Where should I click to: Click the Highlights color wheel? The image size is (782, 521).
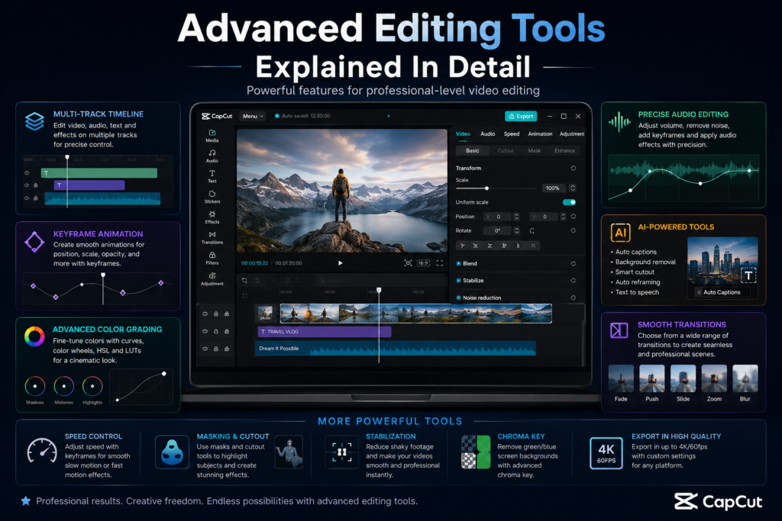pyautogui.click(x=92, y=386)
